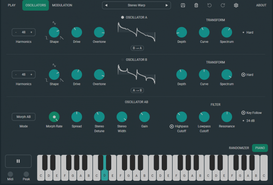Enable Hard transform option for Oscillator A

(243, 33)
